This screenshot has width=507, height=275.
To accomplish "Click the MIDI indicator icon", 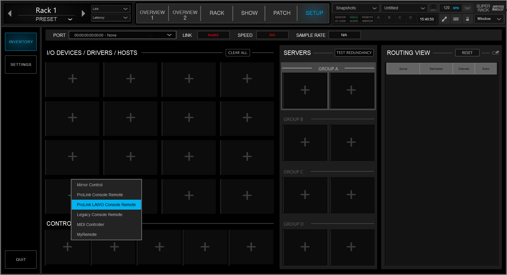I will pyautogui.click(x=434, y=8).
